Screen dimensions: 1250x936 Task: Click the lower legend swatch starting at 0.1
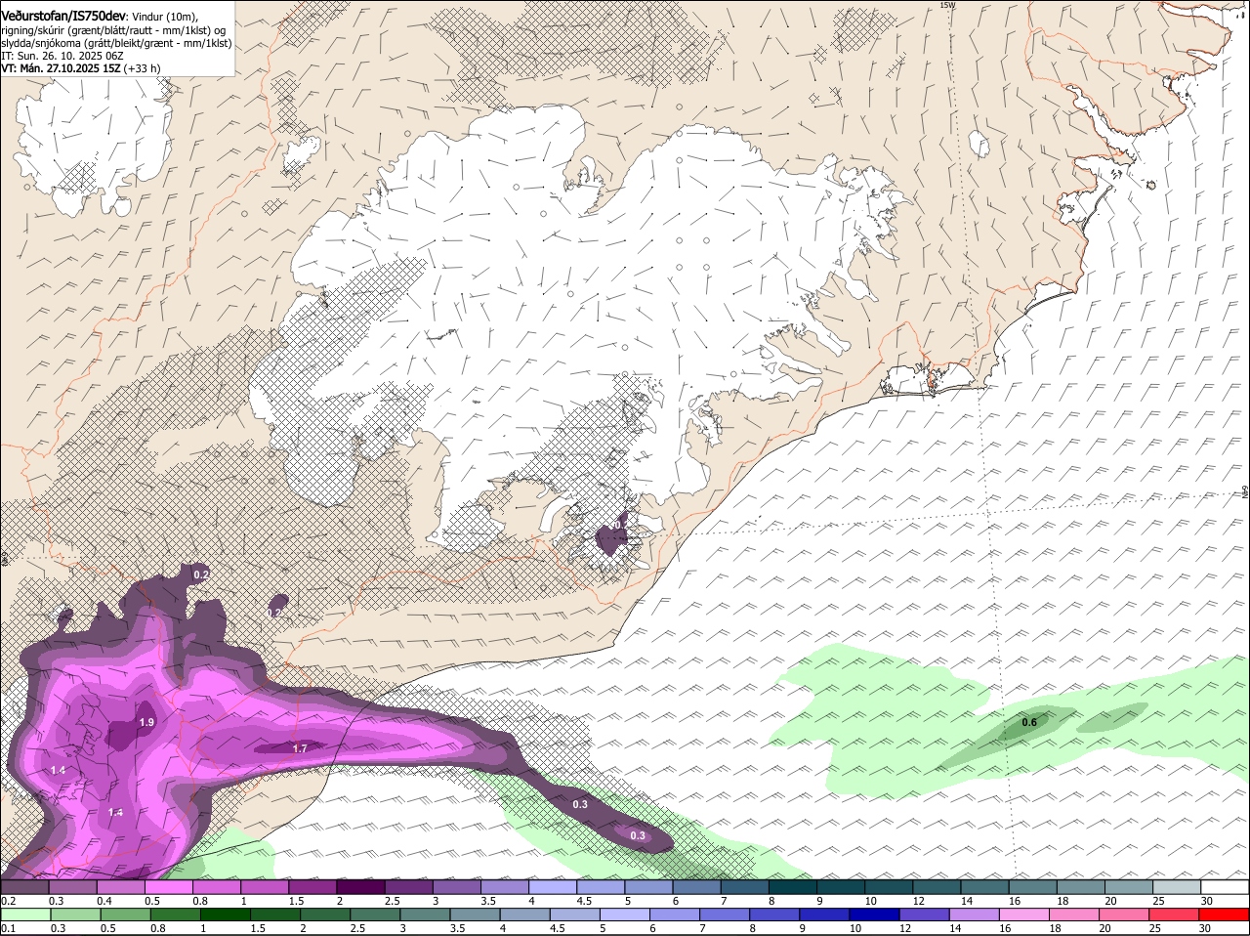coord(25,914)
